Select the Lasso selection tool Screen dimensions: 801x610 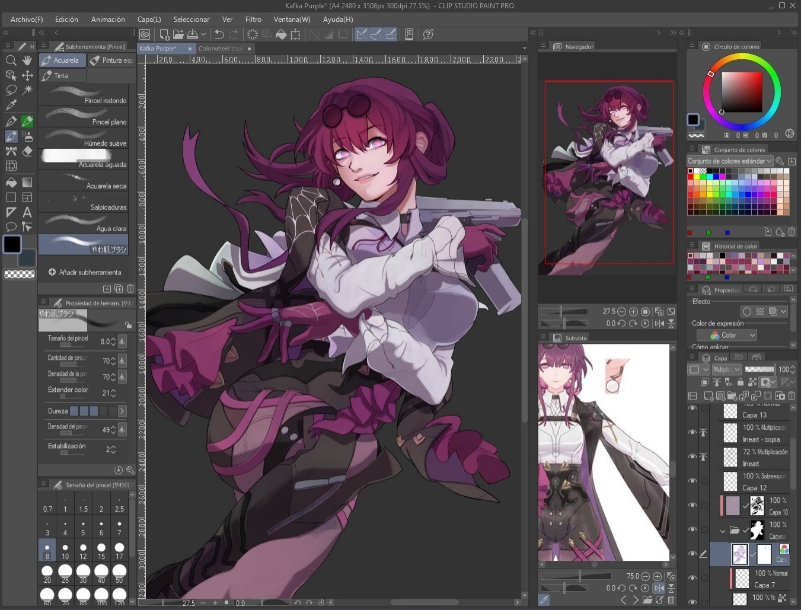click(x=11, y=90)
